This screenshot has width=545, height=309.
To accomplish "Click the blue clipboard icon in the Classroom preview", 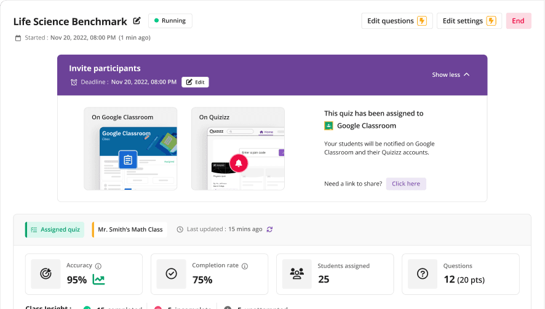I will click(128, 160).
